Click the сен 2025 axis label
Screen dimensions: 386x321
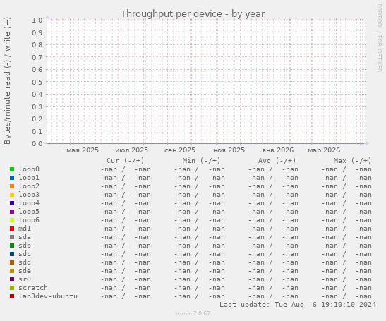click(x=180, y=150)
